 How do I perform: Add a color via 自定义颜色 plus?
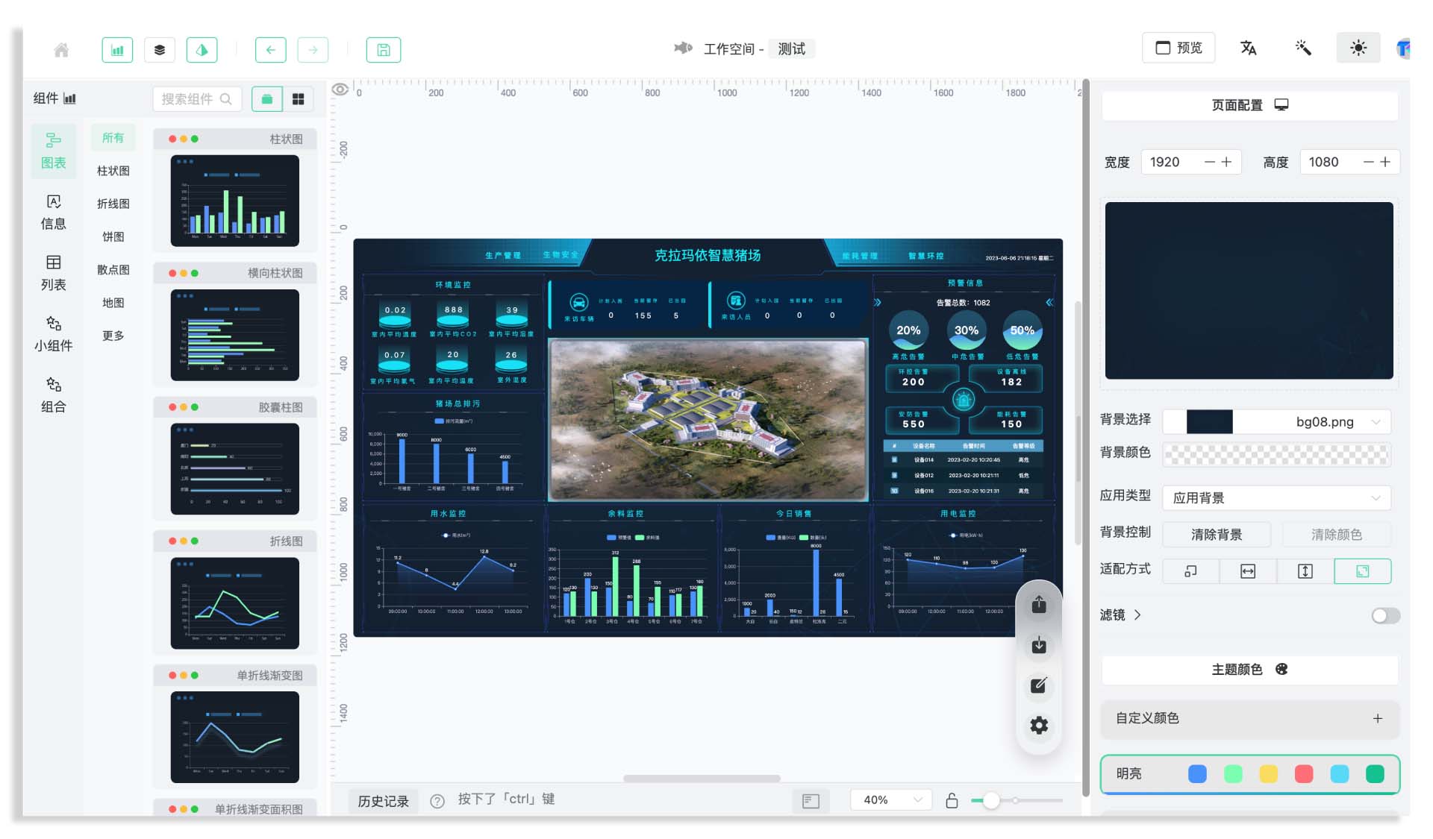point(1378,718)
